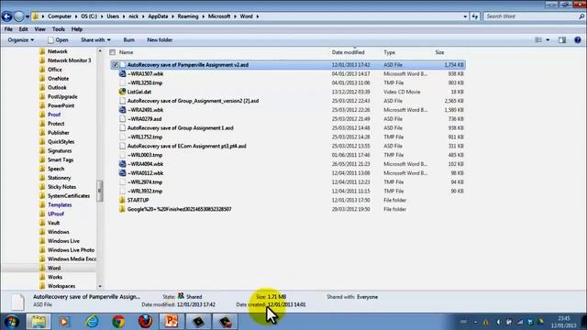Image resolution: width=587 pixels, height=330 pixels.
Task: Open Sticky Notes folder in tree
Action: pyautogui.click(x=61, y=187)
